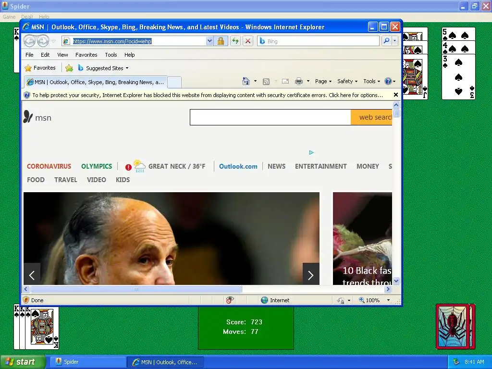Click the privacy report eye icon in status bar
This screenshot has width=492, height=369.
[230, 300]
